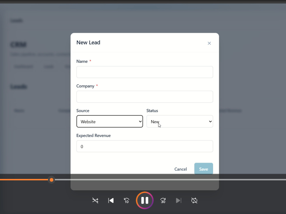Rewind 10 seconds
286x214 pixels.
tap(126, 201)
